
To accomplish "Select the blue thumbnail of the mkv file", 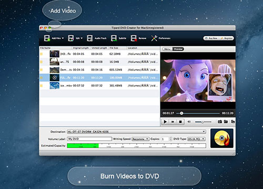I will tap(55, 86).
